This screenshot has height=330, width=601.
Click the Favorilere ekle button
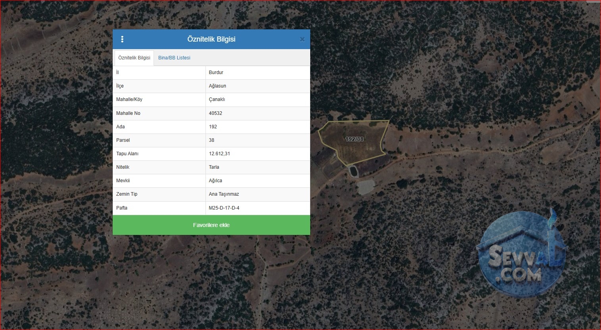(x=211, y=225)
